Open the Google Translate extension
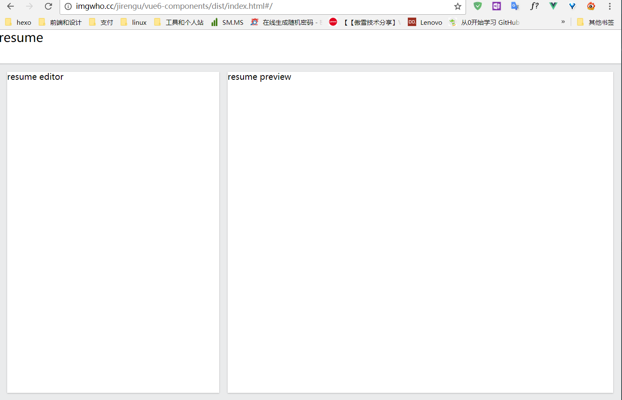The width and height of the screenshot is (622, 400). pyautogui.click(x=515, y=6)
